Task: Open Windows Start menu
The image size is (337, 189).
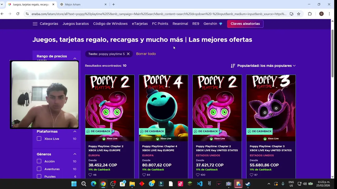Action: pyautogui.click(x=74, y=184)
